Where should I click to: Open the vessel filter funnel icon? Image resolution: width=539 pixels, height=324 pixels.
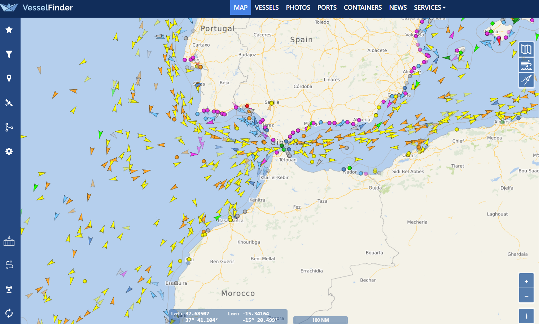point(9,54)
